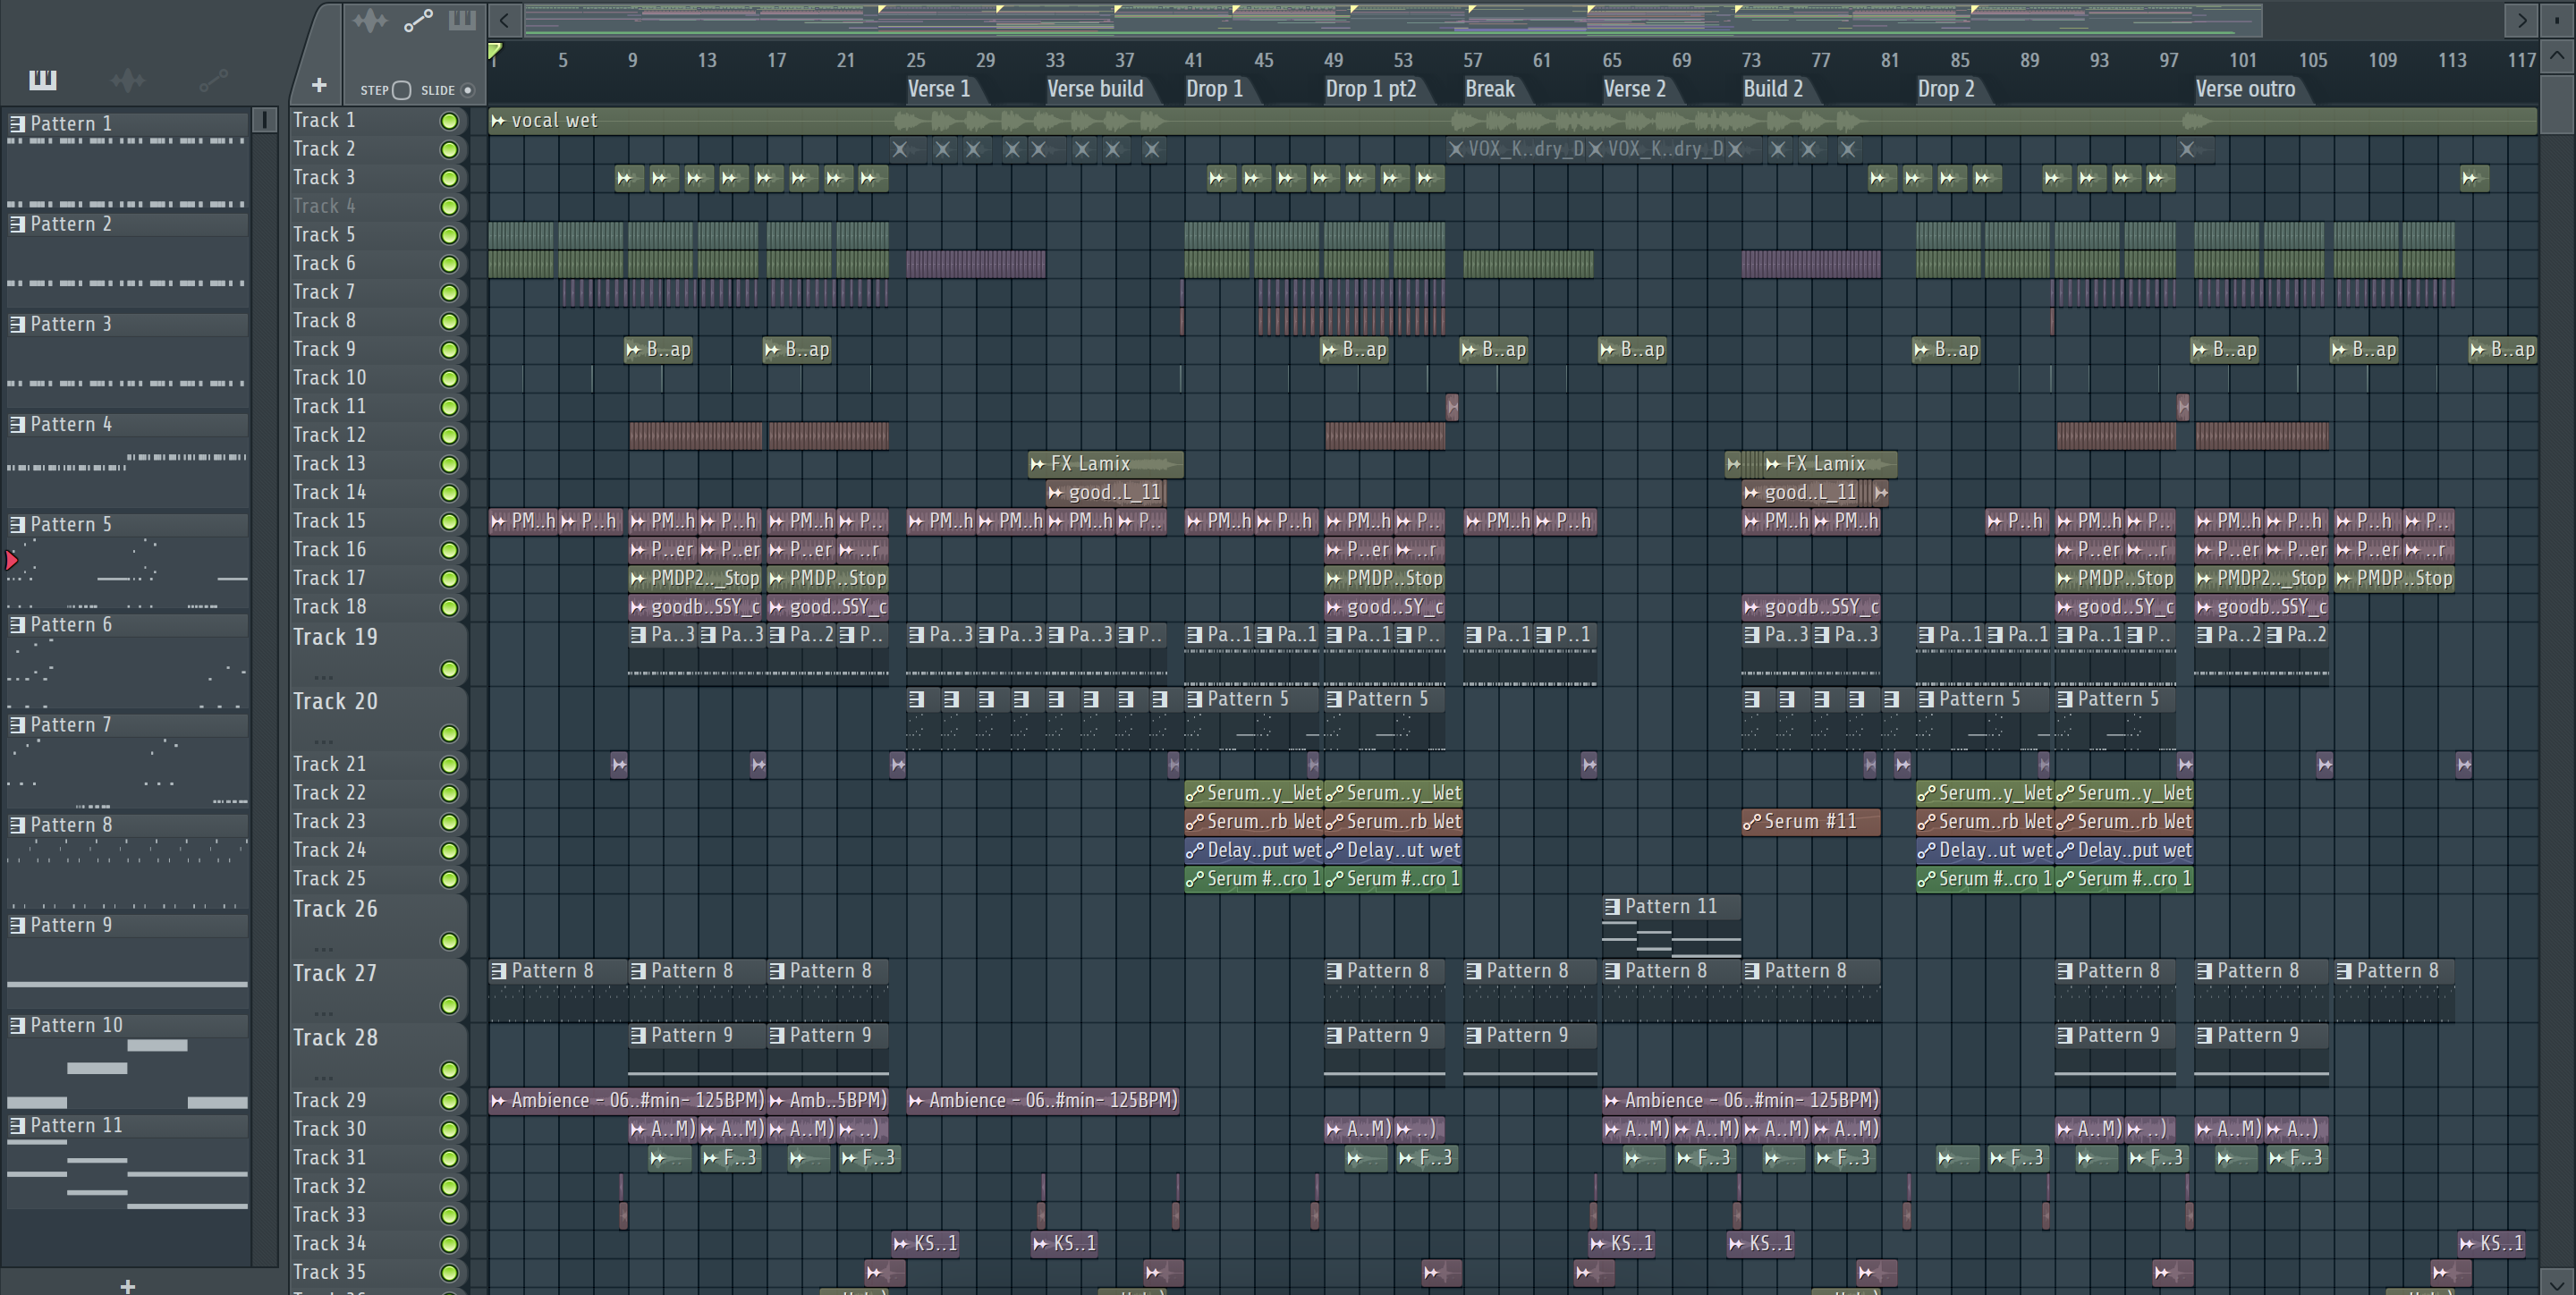This screenshot has width=2576, height=1295.
Task: Mute Track 22 using its green LED
Action: point(449,794)
